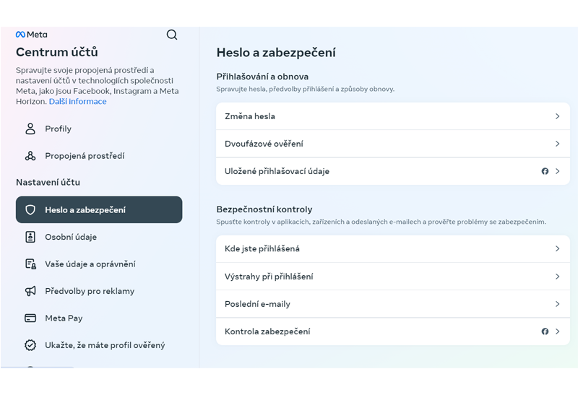Expand Změna hesla chevron
Screen dimensions: 578x395
(x=557, y=116)
